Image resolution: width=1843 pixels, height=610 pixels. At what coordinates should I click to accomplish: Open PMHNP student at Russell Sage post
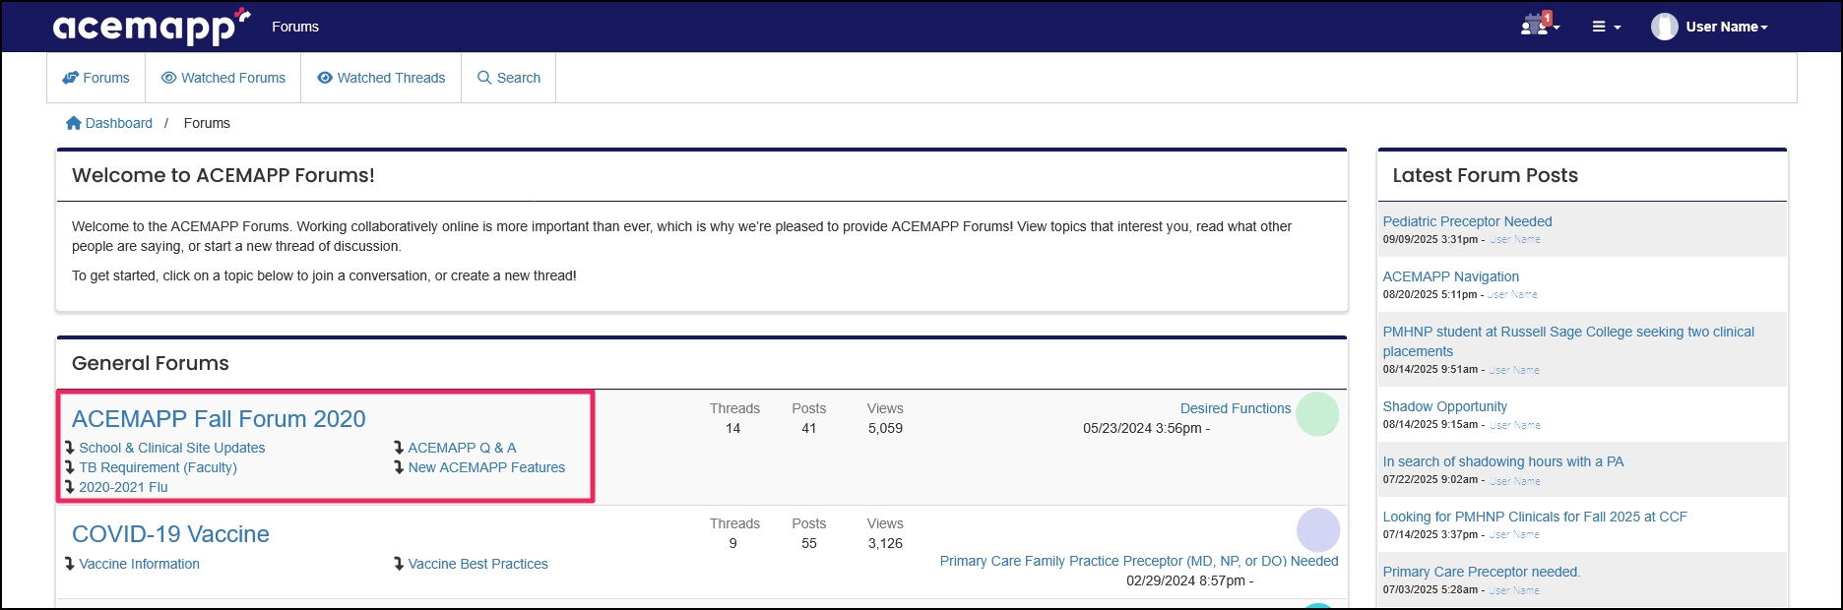coord(1568,341)
